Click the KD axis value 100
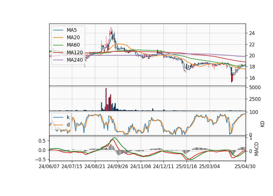This screenshot has height=196, width=273. (x=254, y=112)
